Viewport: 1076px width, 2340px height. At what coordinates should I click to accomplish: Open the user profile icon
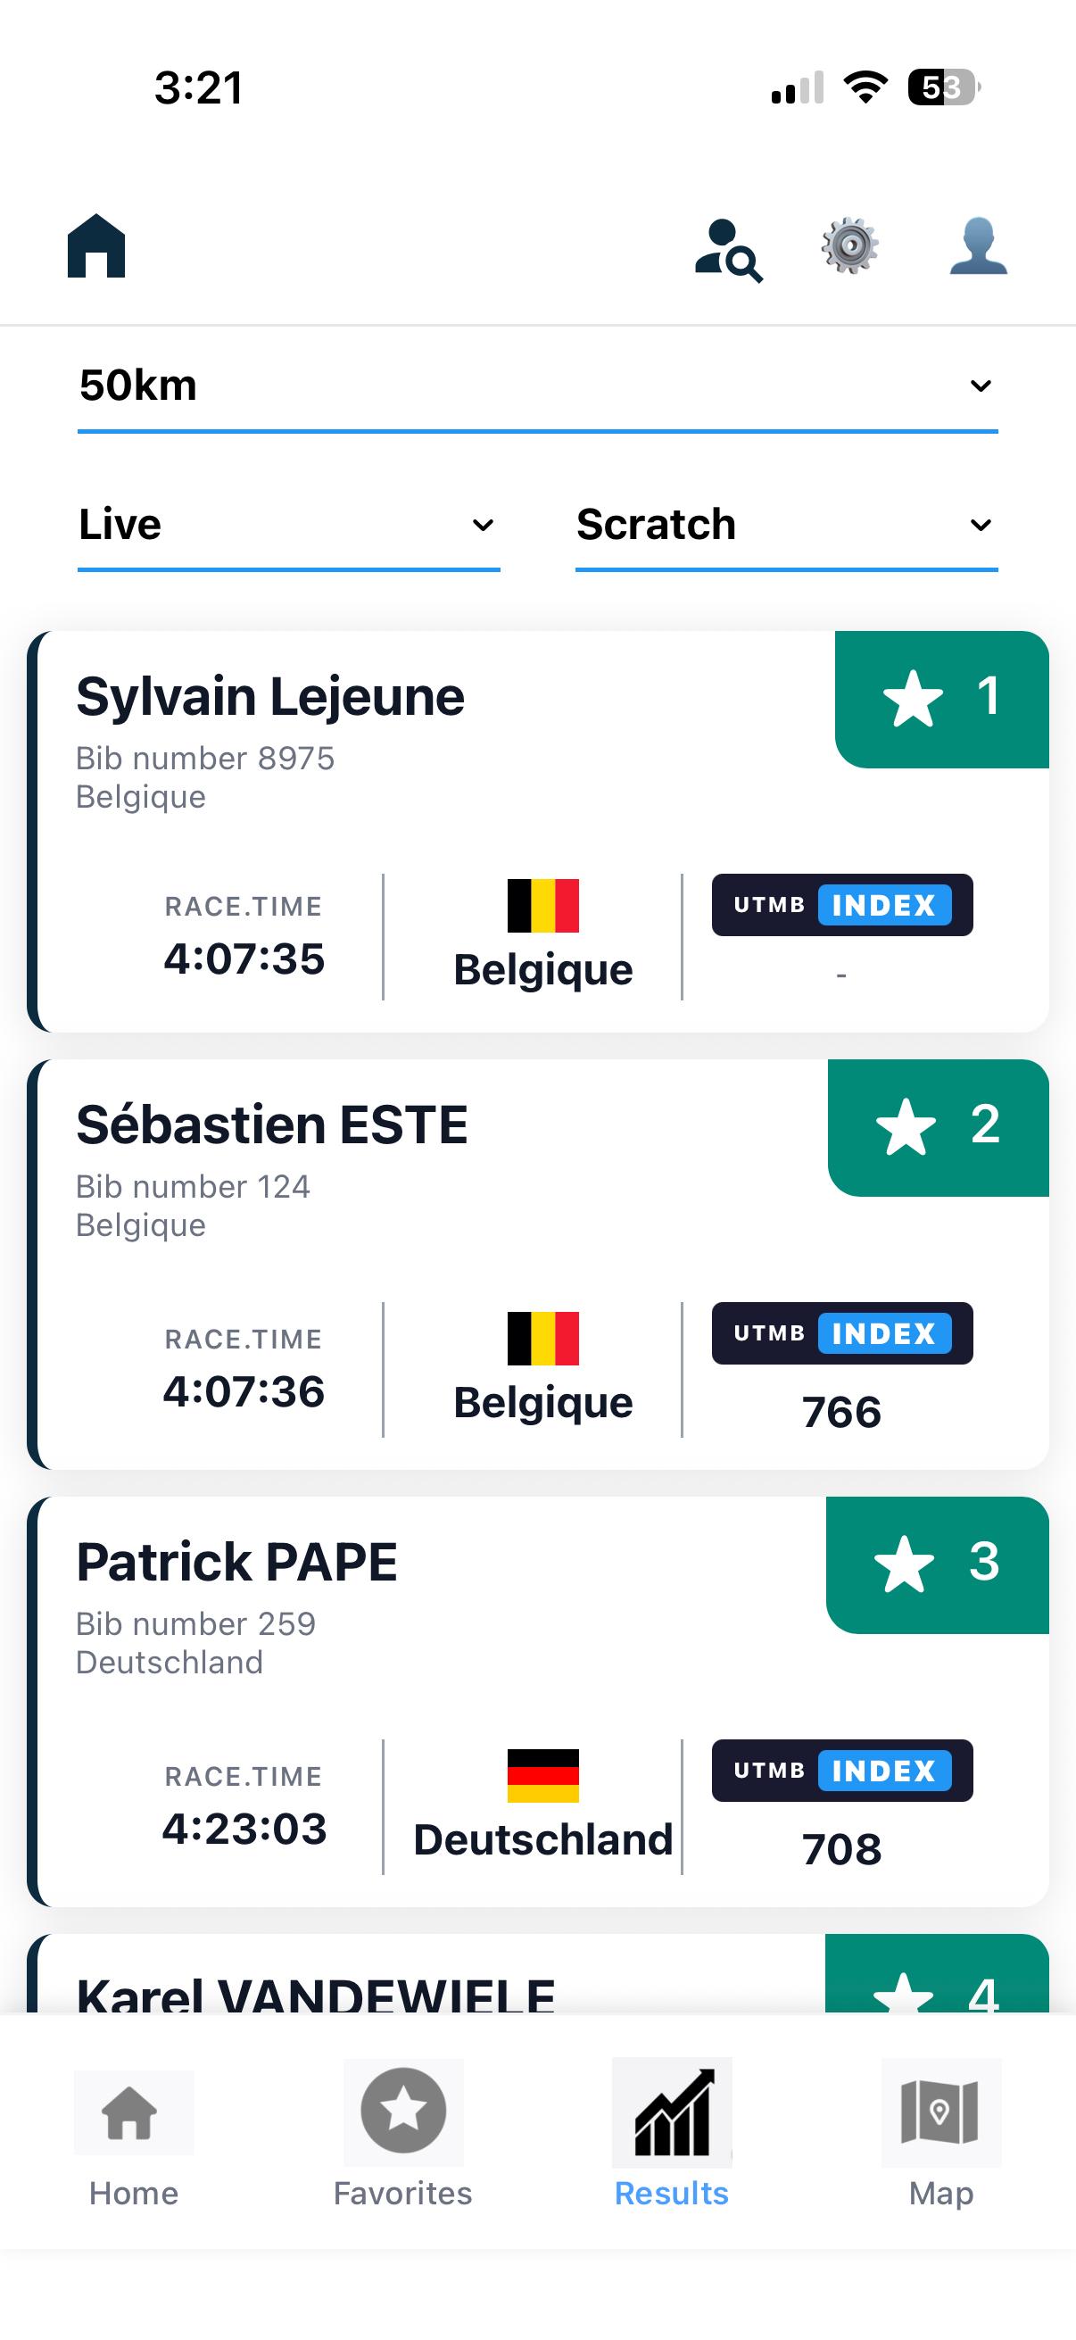coord(978,245)
